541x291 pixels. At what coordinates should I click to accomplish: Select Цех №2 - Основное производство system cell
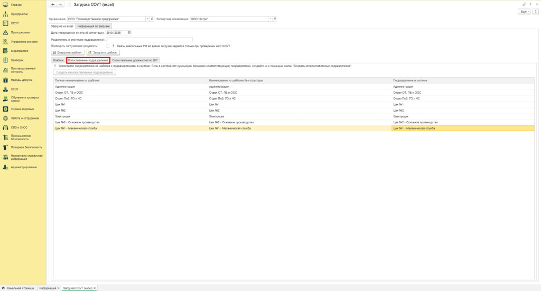click(x=463, y=122)
